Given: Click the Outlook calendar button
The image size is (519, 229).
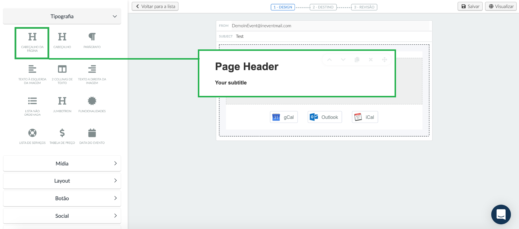Looking at the screenshot, I should (x=325, y=117).
